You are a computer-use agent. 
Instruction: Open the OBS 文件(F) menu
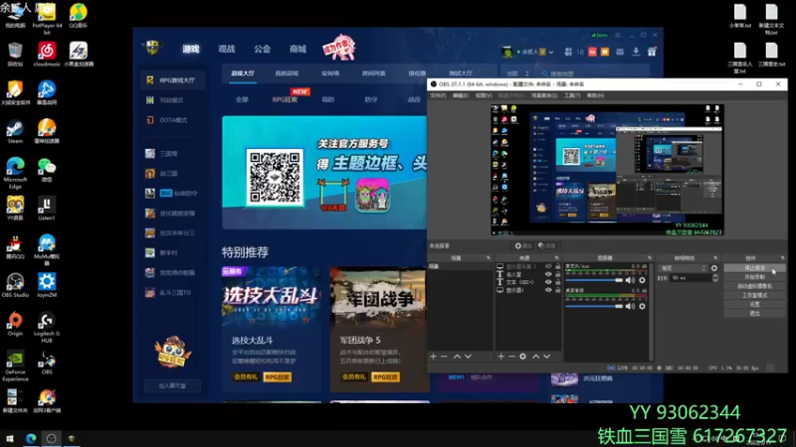(x=438, y=95)
